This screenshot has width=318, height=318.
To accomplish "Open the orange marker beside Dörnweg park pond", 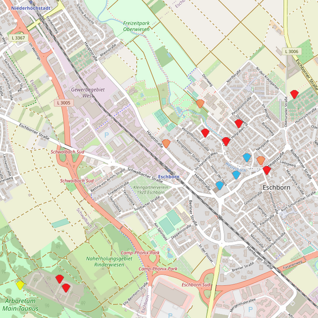I will coord(200,103).
